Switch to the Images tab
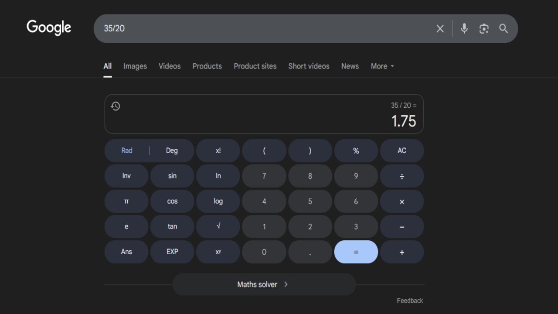 pyautogui.click(x=135, y=66)
